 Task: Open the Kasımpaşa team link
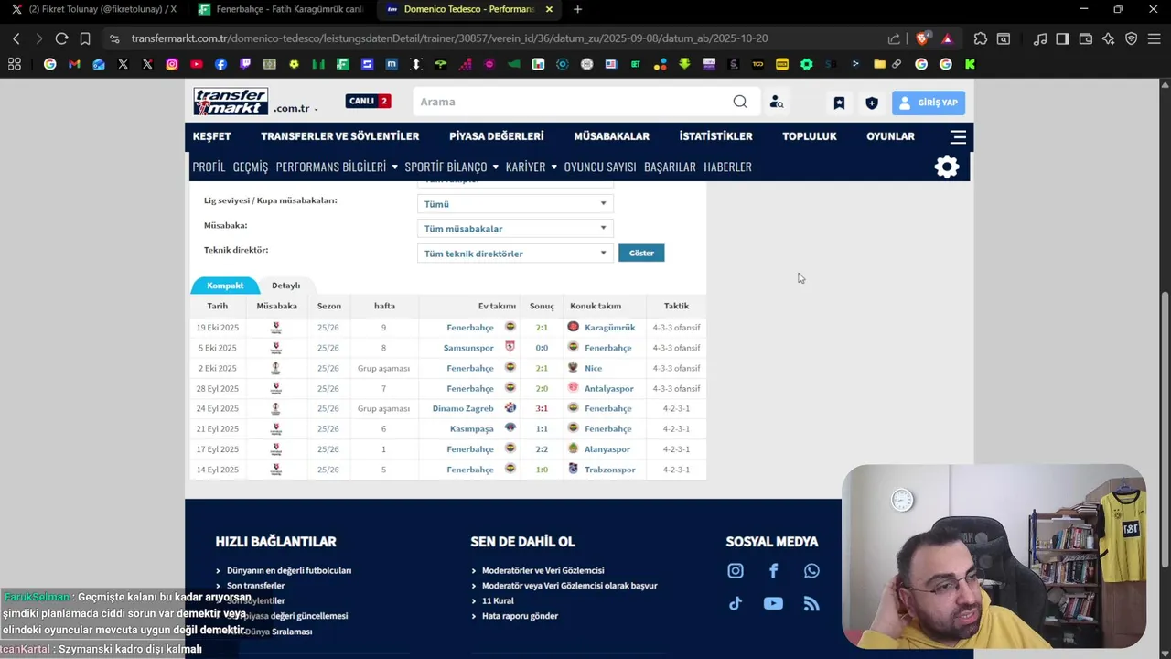point(472,428)
